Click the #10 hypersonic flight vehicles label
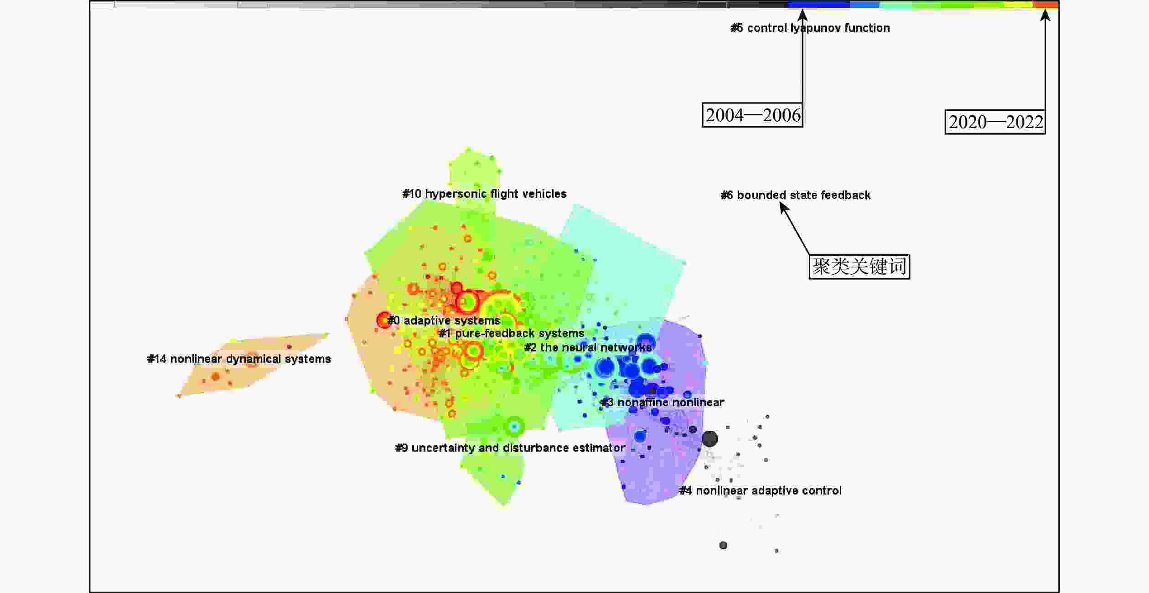The width and height of the screenshot is (1149, 593). (x=484, y=194)
